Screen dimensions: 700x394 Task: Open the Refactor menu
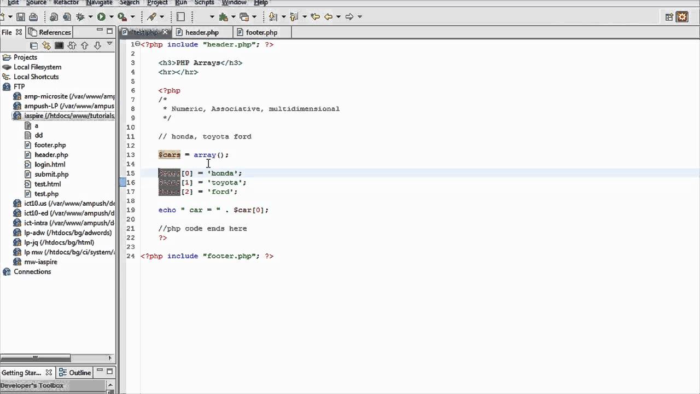(67, 3)
